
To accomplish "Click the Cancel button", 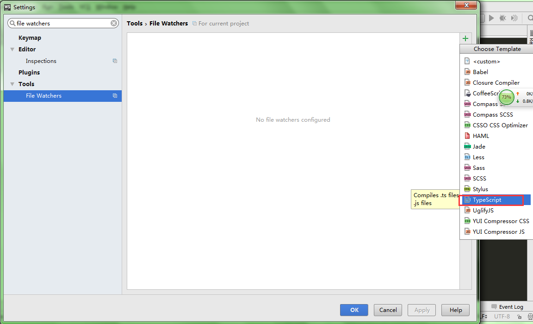I will click(388, 310).
